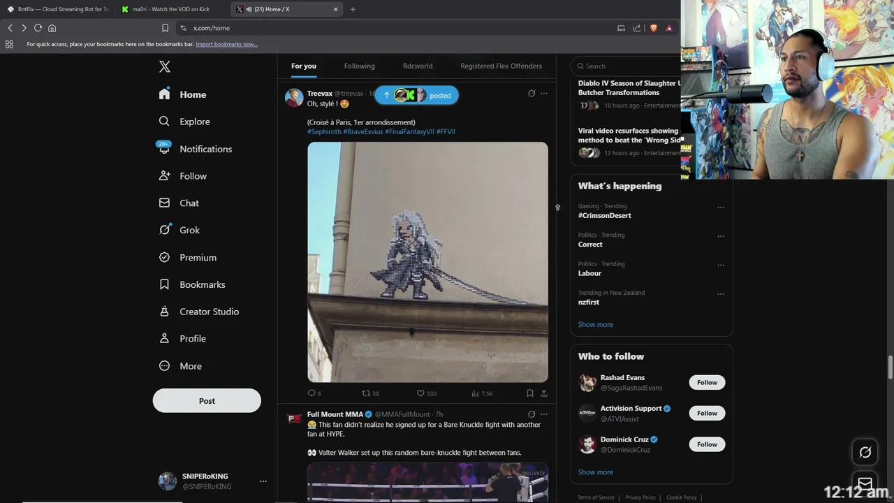The width and height of the screenshot is (894, 503).
Task: Switch to the Following tab
Action: [360, 66]
